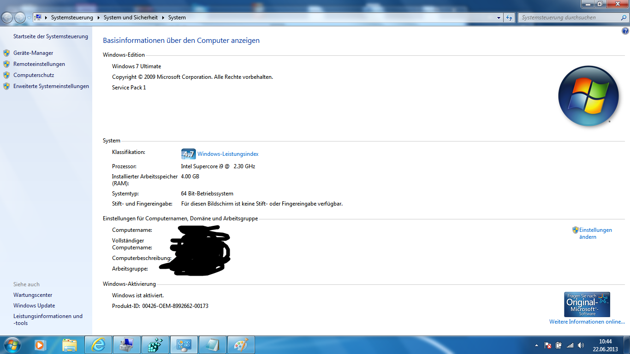Switch to Paint taskbar icon
Screen dimensions: 630x354
pos(241,345)
